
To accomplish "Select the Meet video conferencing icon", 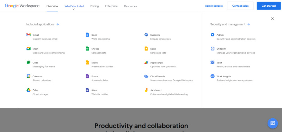I will click(x=29, y=49).
